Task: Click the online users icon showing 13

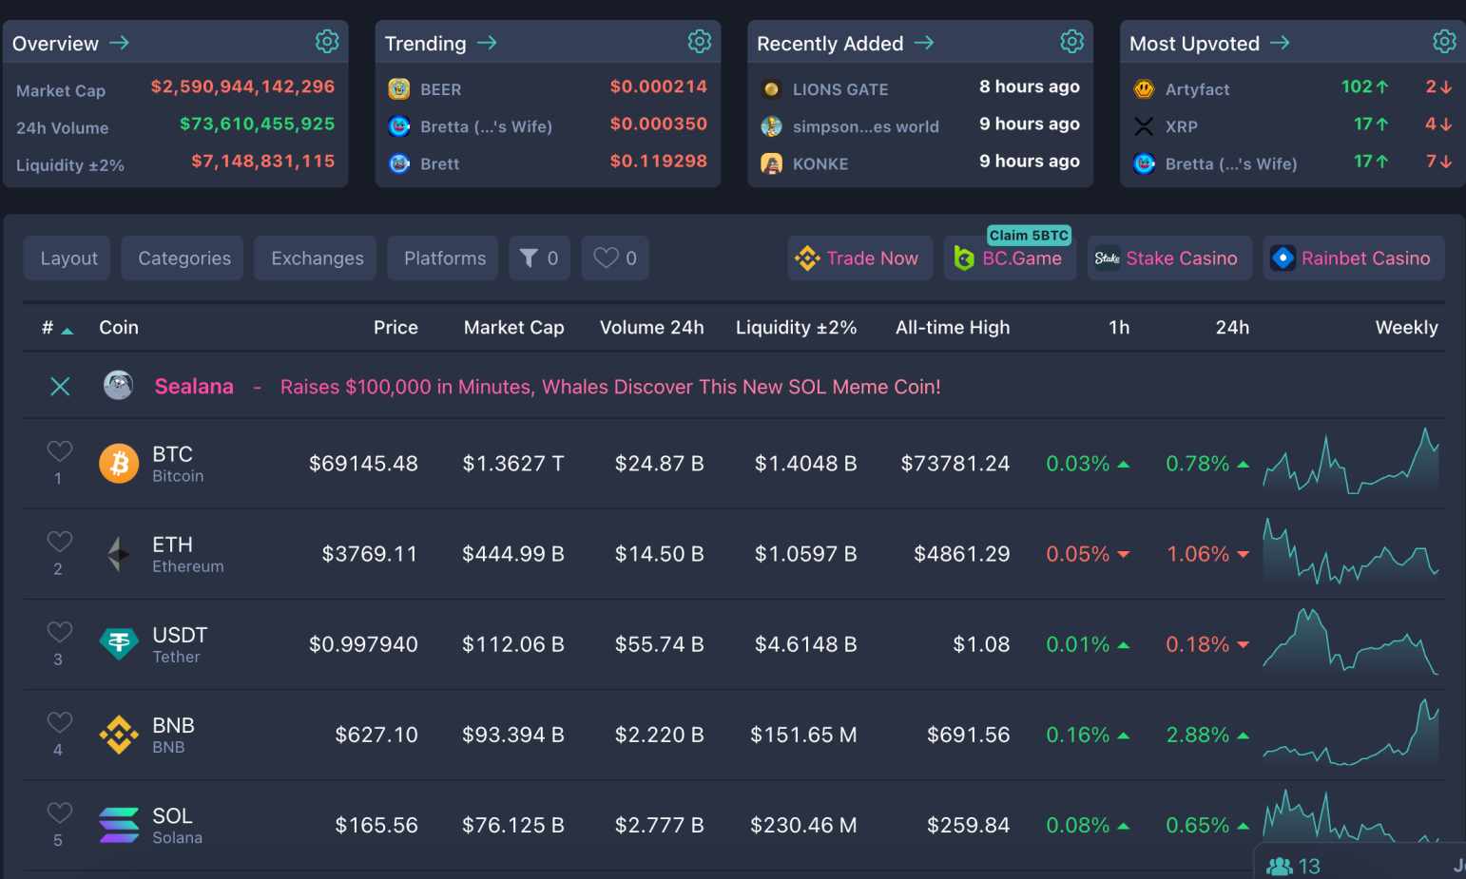Action: [x=1279, y=865]
